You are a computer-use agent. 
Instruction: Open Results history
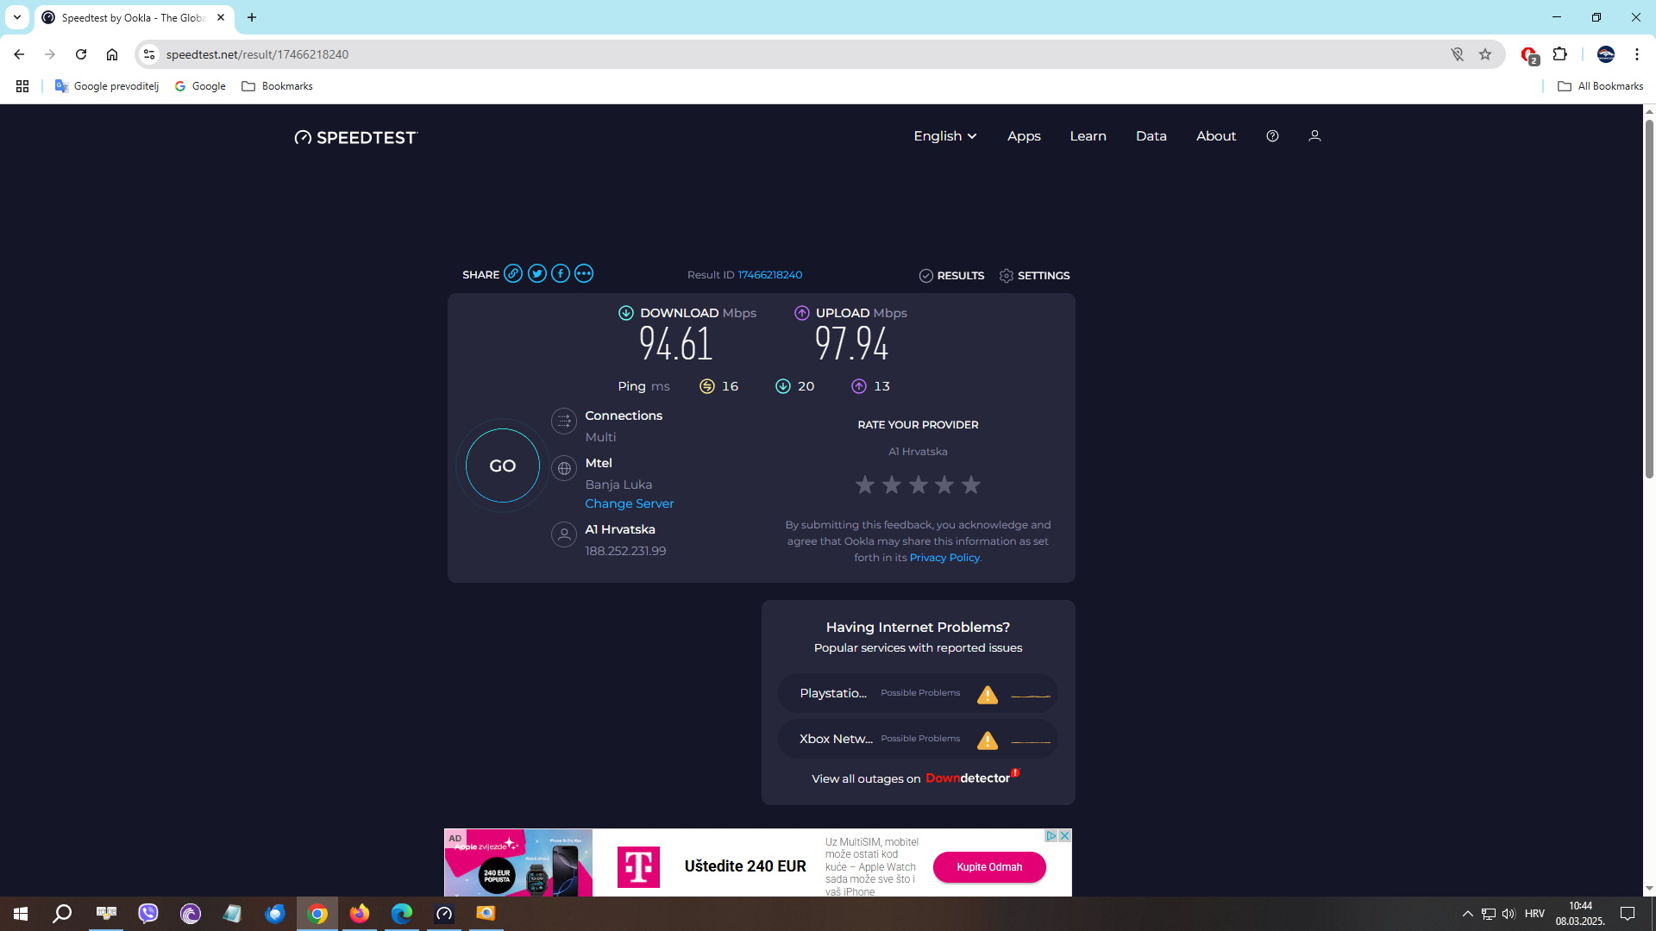pyautogui.click(x=951, y=276)
